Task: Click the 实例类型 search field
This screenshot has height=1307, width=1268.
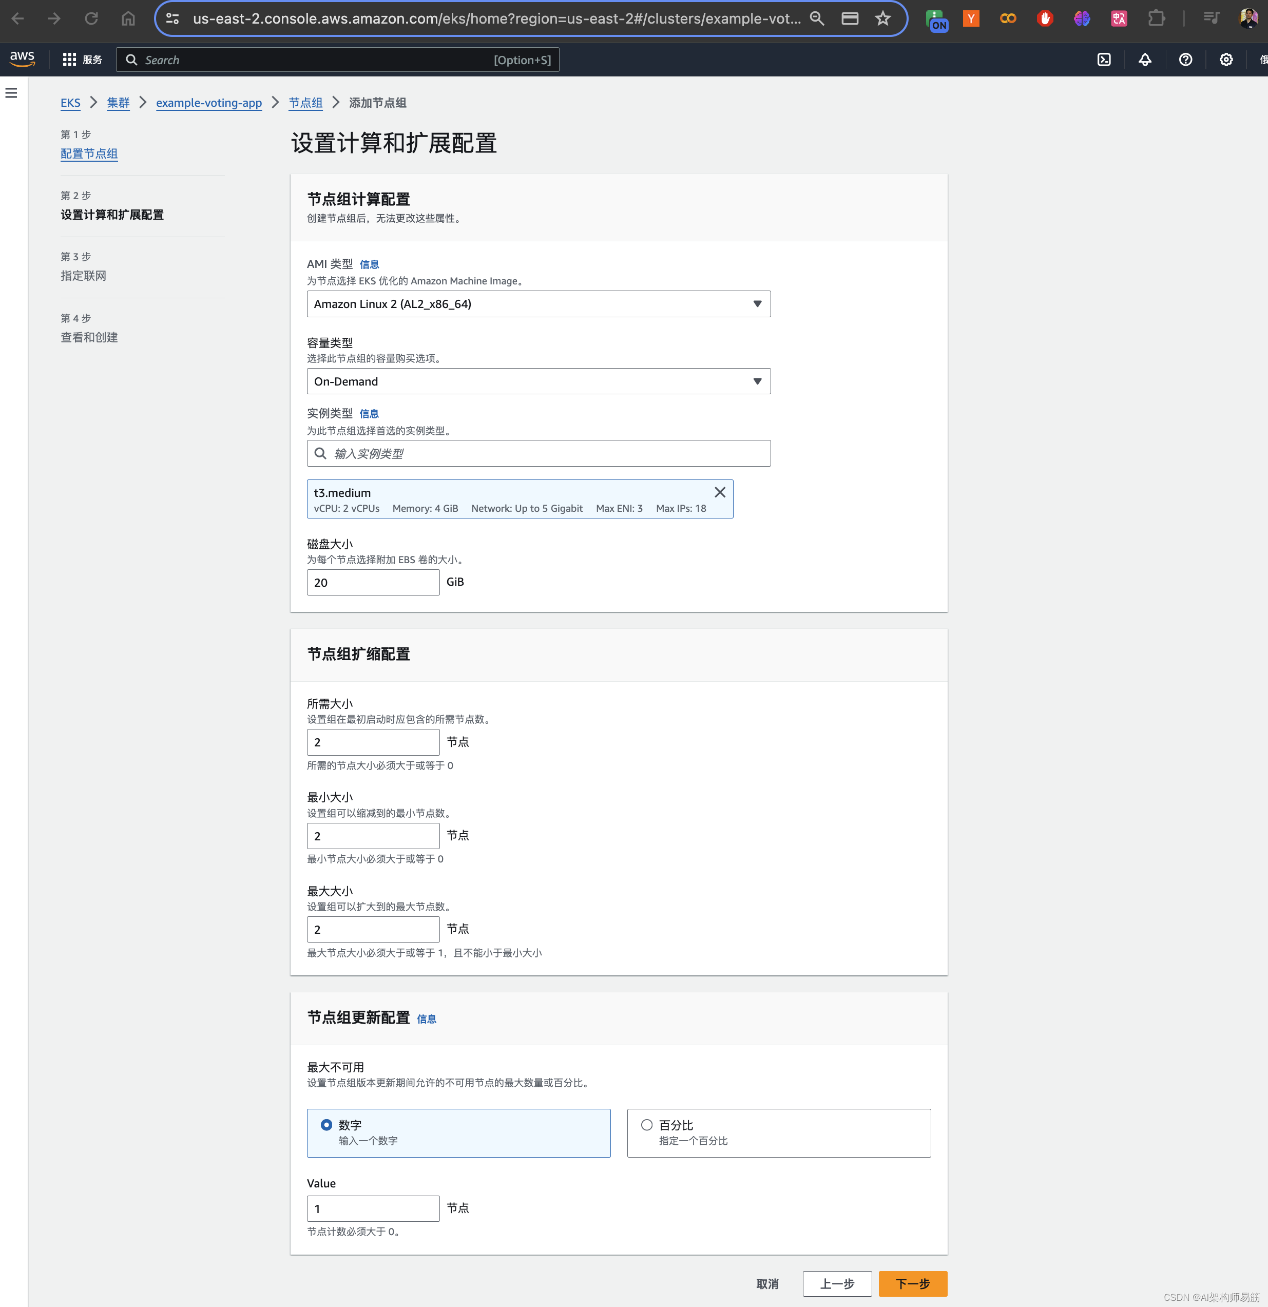Action: coord(539,453)
